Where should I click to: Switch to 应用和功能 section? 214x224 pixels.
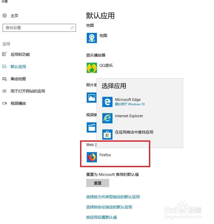20,54
